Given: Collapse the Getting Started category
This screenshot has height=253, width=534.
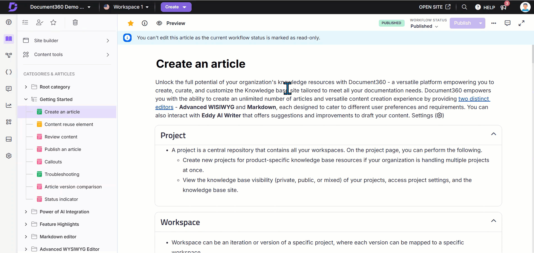Looking at the screenshot, I should tap(26, 99).
